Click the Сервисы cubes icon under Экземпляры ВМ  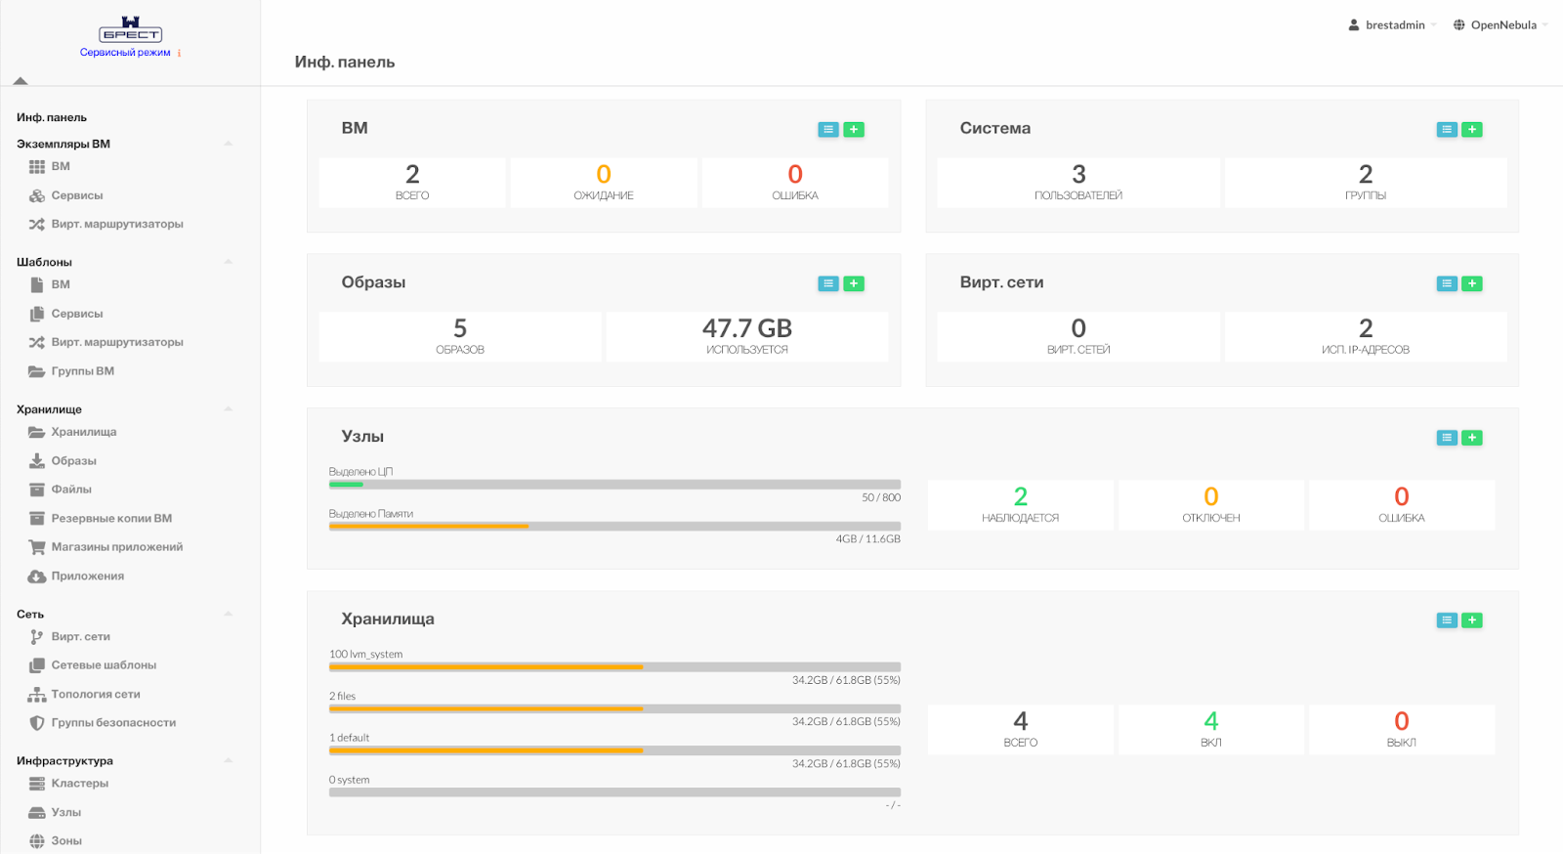click(x=37, y=196)
